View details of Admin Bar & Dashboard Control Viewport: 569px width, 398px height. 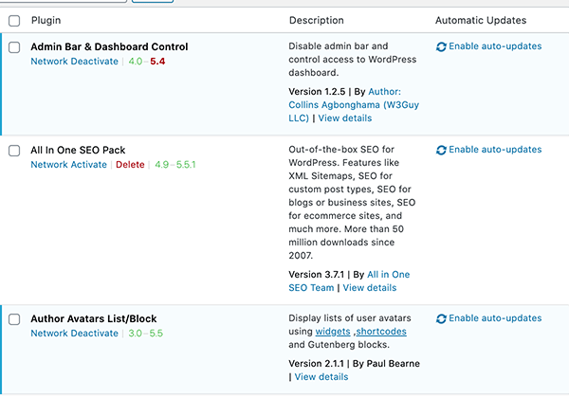pyautogui.click(x=345, y=118)
